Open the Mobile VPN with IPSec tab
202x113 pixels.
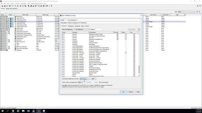(12, 9)
